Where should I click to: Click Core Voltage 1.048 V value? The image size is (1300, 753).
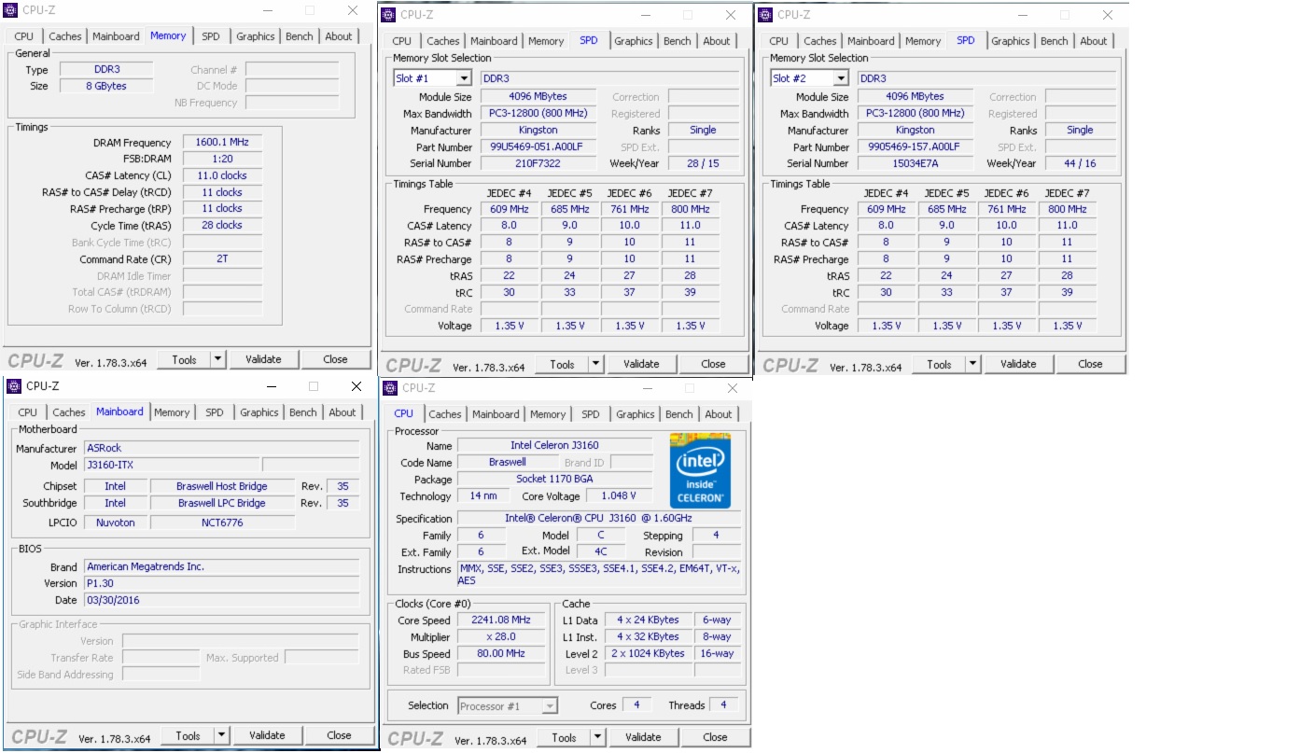click(619, 496)
